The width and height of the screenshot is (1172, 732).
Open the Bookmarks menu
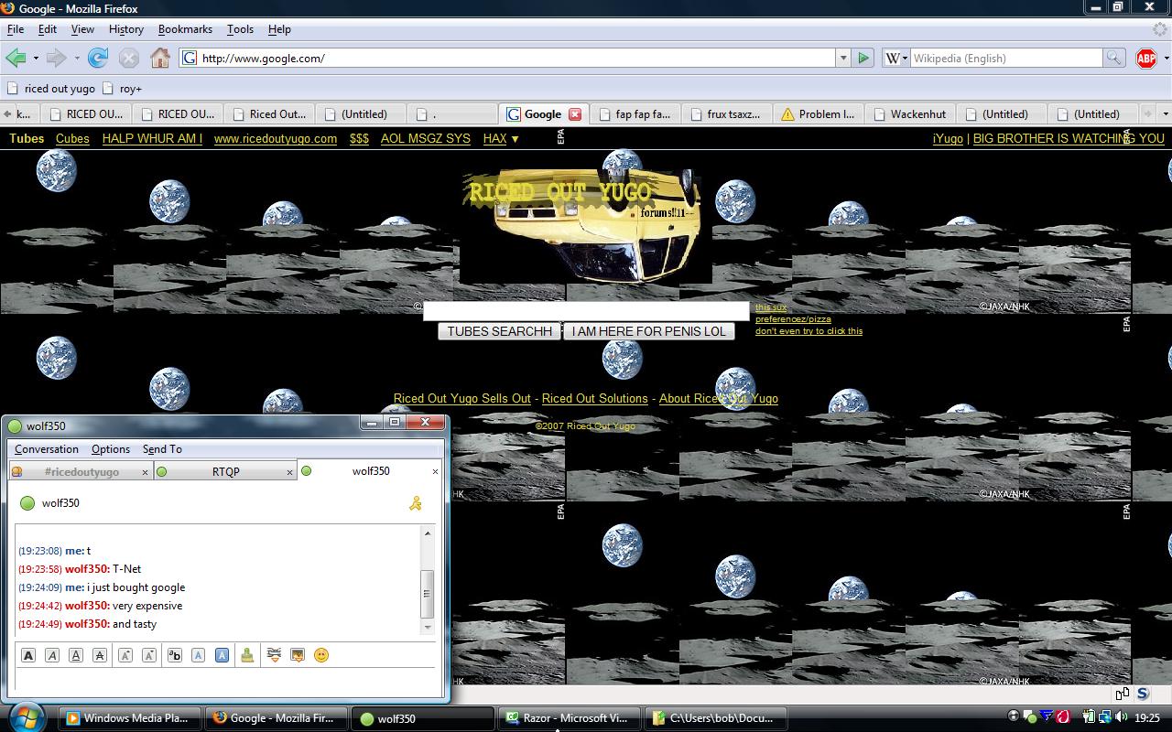click(x=185, y=29)
